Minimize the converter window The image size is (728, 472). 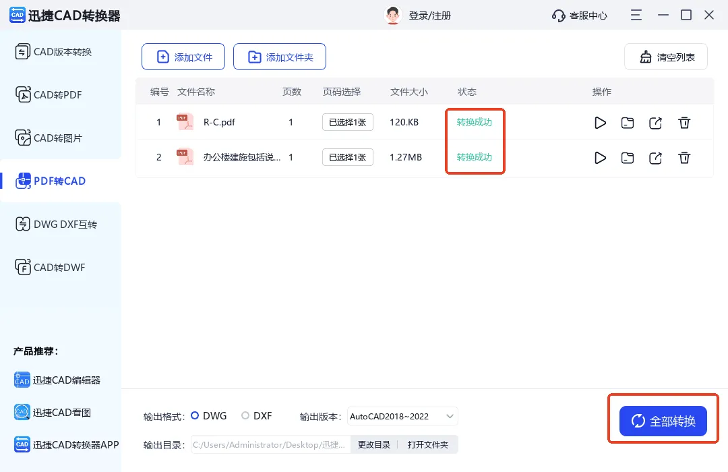[x=663, y=16]
